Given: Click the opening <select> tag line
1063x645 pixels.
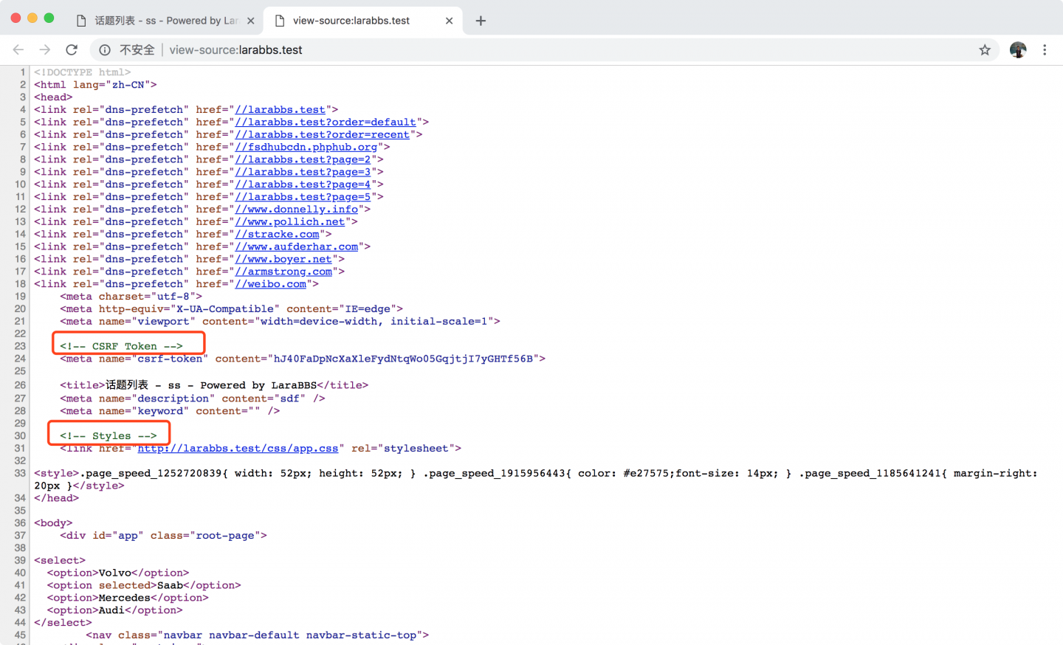Looking at the screenshot, I should pos(60,561).
